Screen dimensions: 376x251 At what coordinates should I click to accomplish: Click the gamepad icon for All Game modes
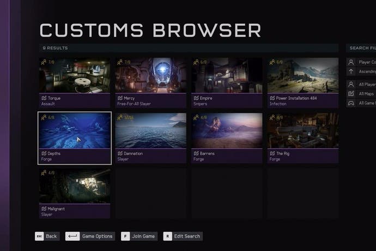351,103
